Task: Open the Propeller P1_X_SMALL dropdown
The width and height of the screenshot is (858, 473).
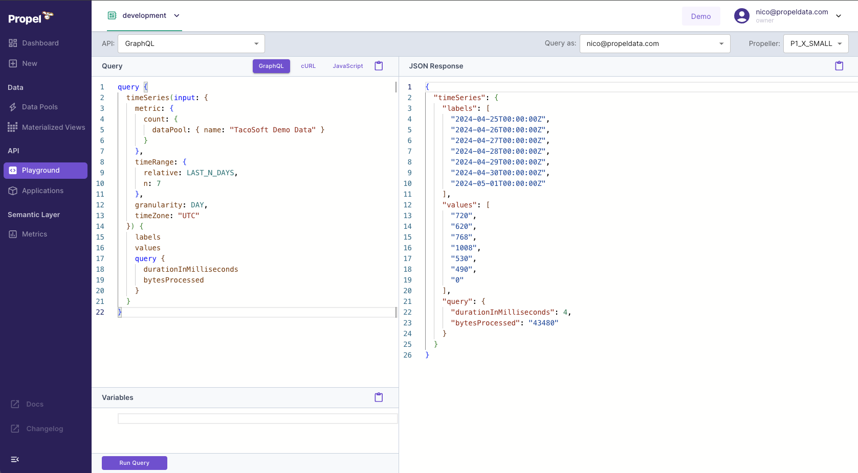Action: click(816, 43)
